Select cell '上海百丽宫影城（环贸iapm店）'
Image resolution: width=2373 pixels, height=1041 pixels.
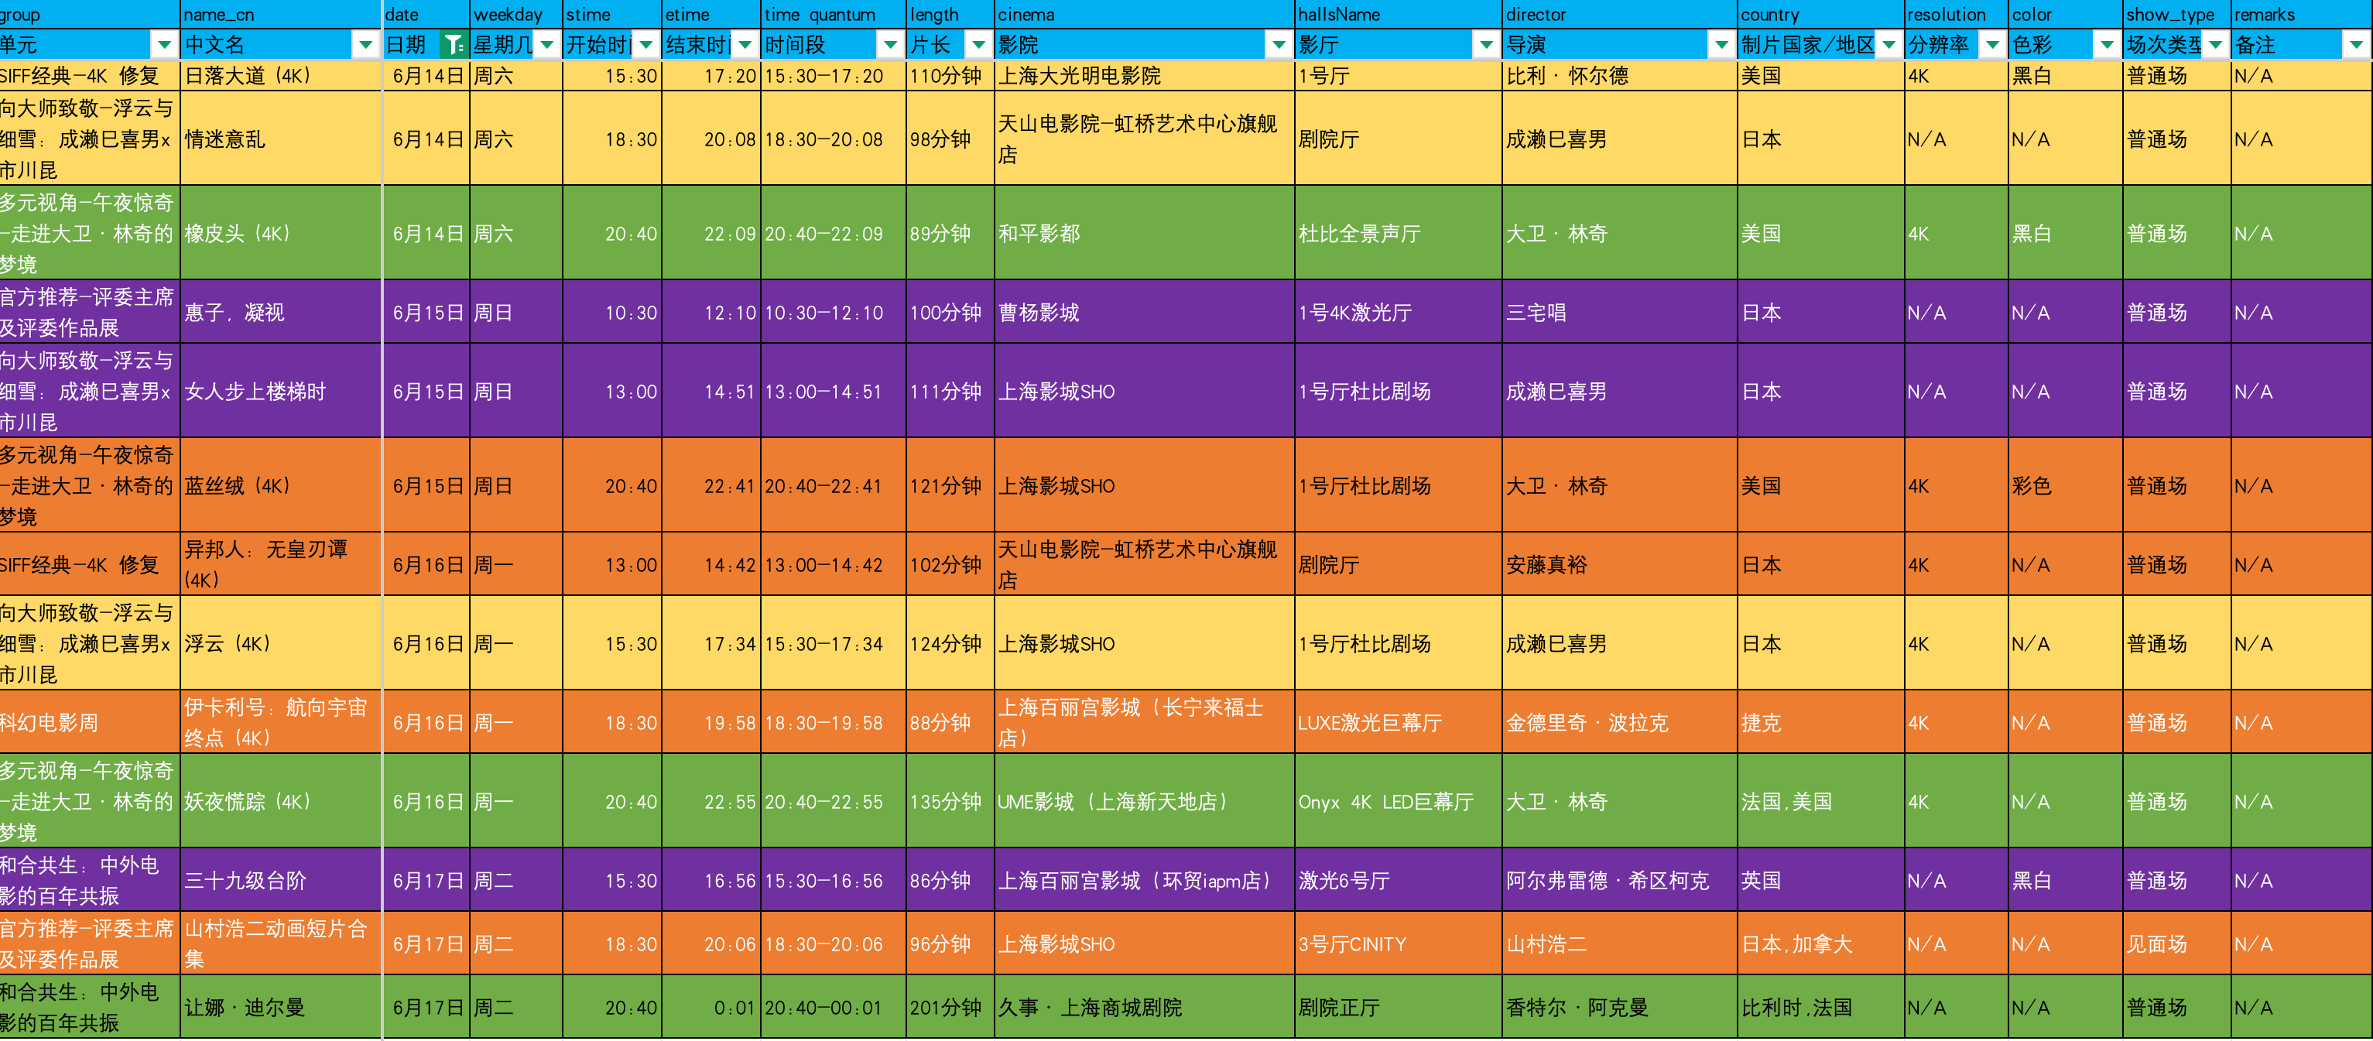tap(1144, 881)
